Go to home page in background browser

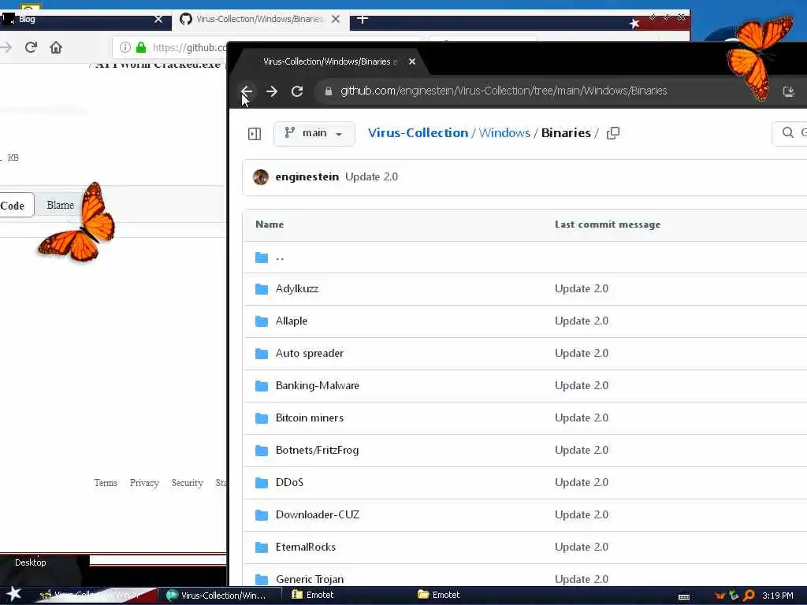point(56,47)
